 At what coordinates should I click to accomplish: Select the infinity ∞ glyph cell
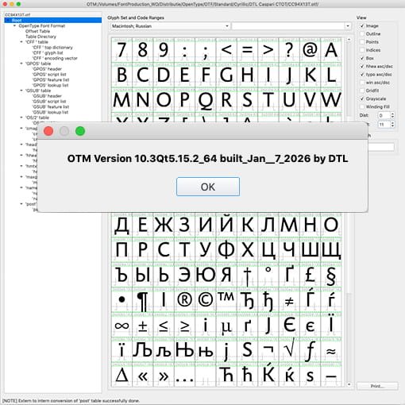point(121,325)
